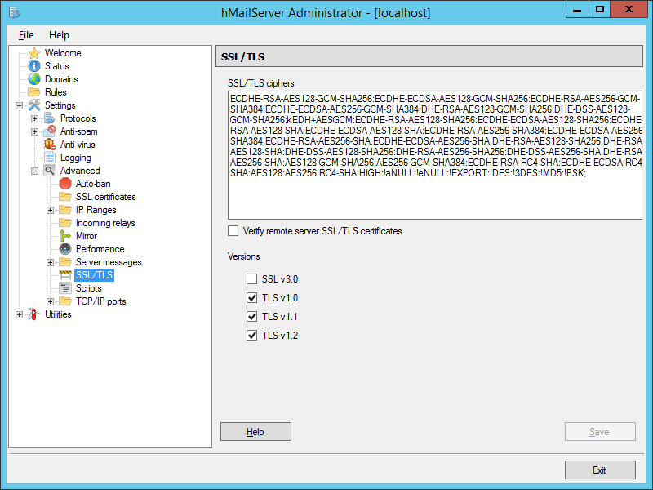
Task: Maximize the hMailServer Administrator window
Action: [600, 10]
